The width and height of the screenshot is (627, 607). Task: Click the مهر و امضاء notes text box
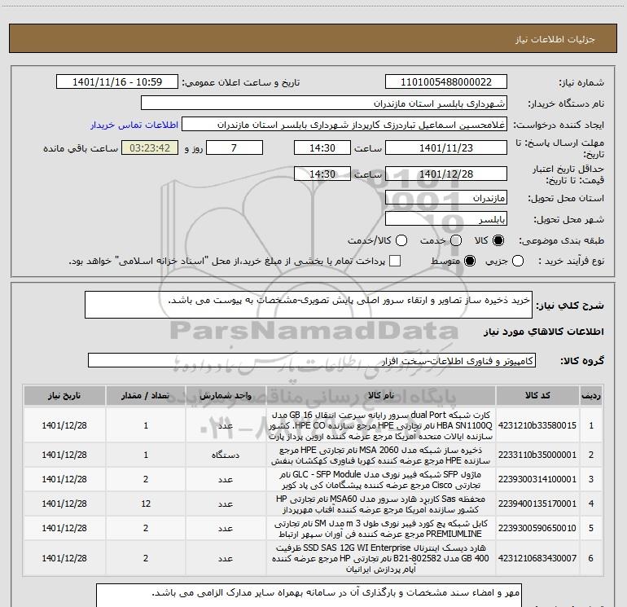click(x=309, y=596)
